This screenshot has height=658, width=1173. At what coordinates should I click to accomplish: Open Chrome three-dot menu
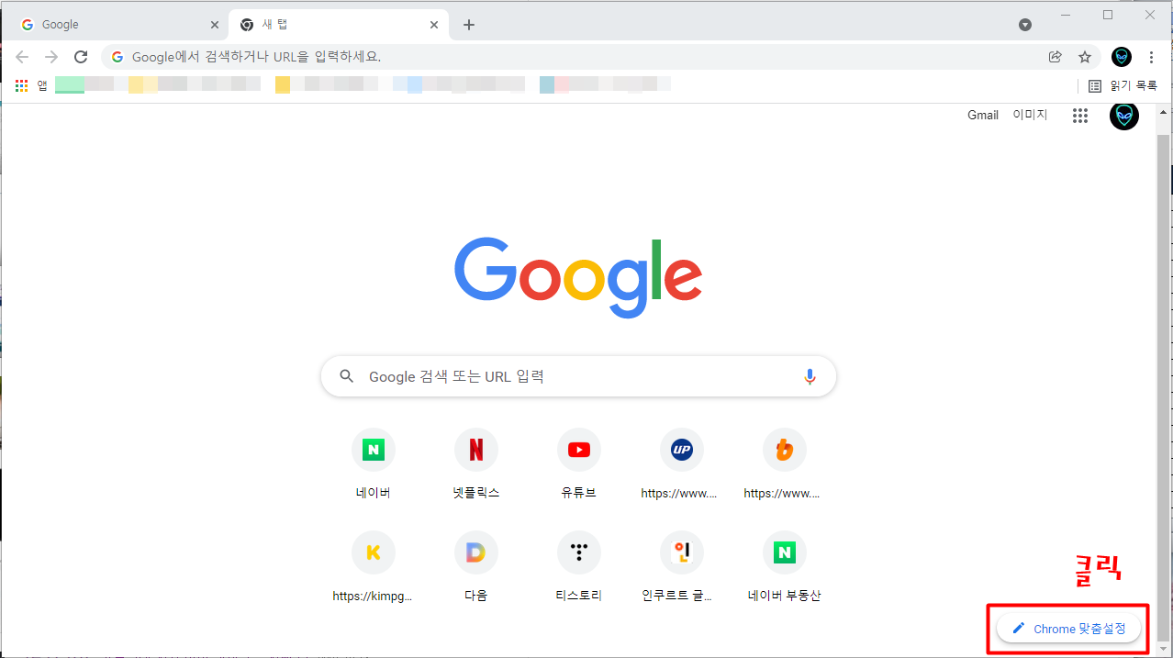pos(1152,57)
